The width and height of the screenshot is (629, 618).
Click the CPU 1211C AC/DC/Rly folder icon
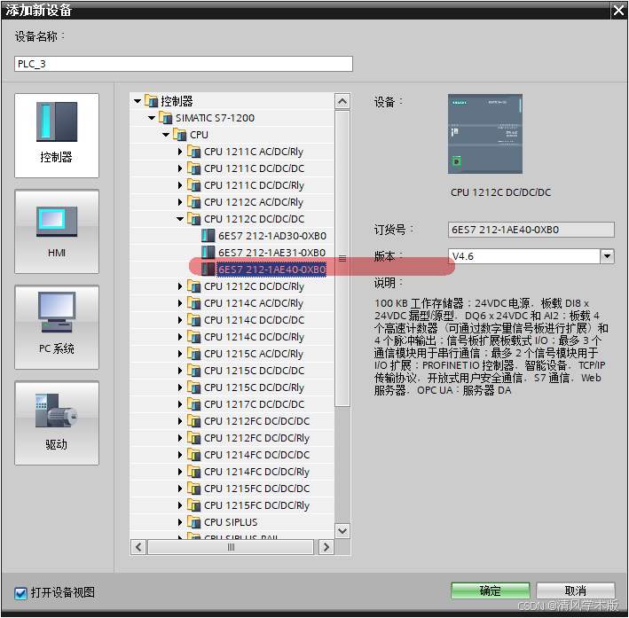[x=194, y=152]
